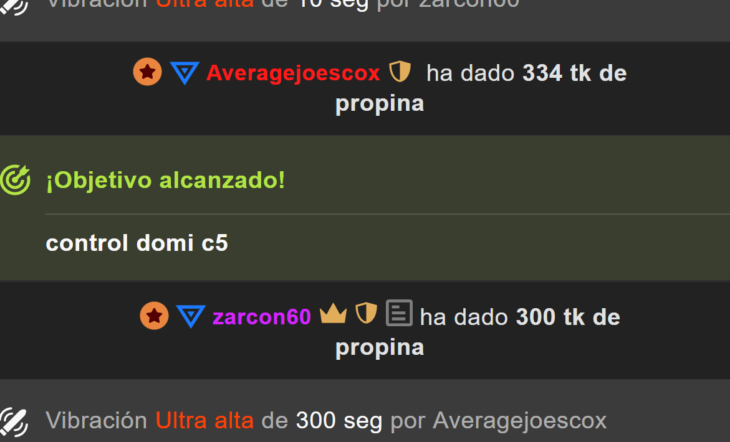
Task: Click the green goal target icon
Action: [16, 180]
